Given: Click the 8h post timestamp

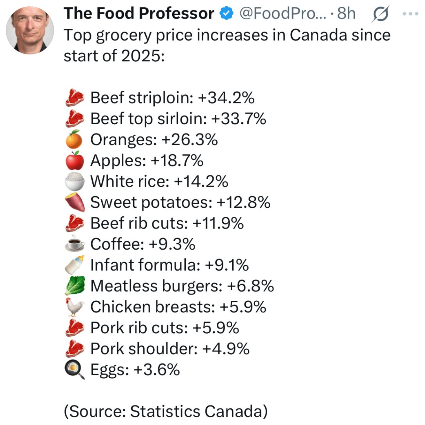Looking at the screenshot, I should 346,13.
